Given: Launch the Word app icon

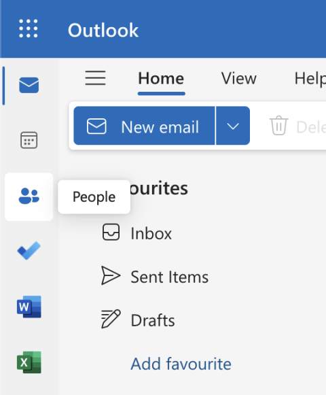Looking at the screenshot, I should (x=29, y=307).
